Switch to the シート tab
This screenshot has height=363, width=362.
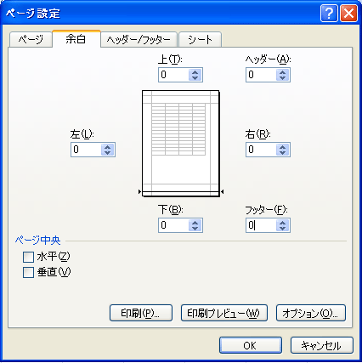tap(200, 39)
